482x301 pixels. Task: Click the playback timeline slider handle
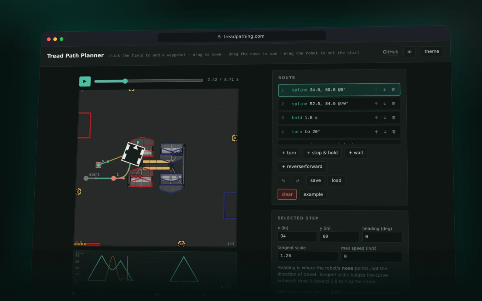click(125, 81)
